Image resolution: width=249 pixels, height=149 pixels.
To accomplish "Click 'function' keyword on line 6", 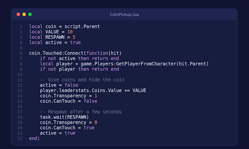I will [97, 53].
